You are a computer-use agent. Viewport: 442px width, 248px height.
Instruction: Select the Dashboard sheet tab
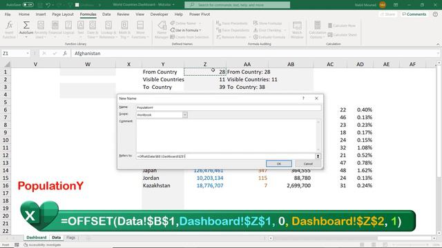tap(37, 238)
